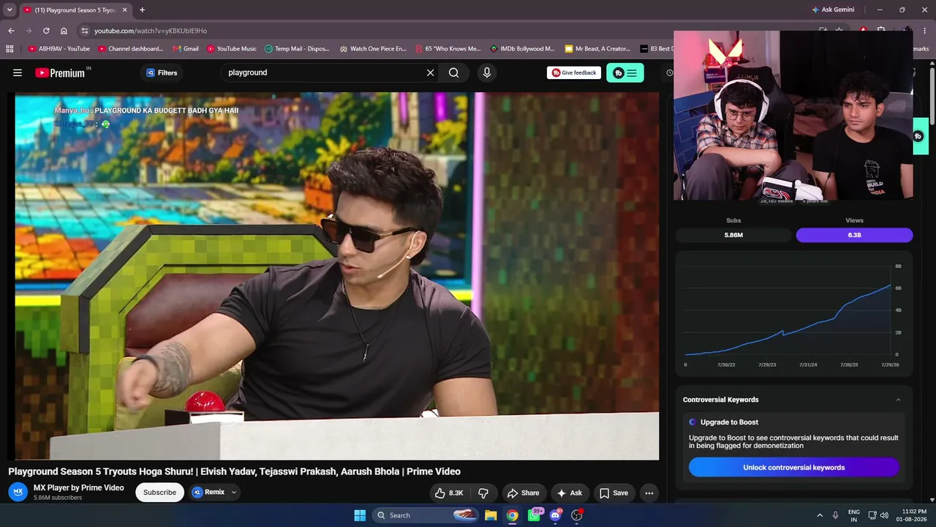Screen dimensions: 936x527
Task: Close the Playground Season 5 tab
Action: 124,10
